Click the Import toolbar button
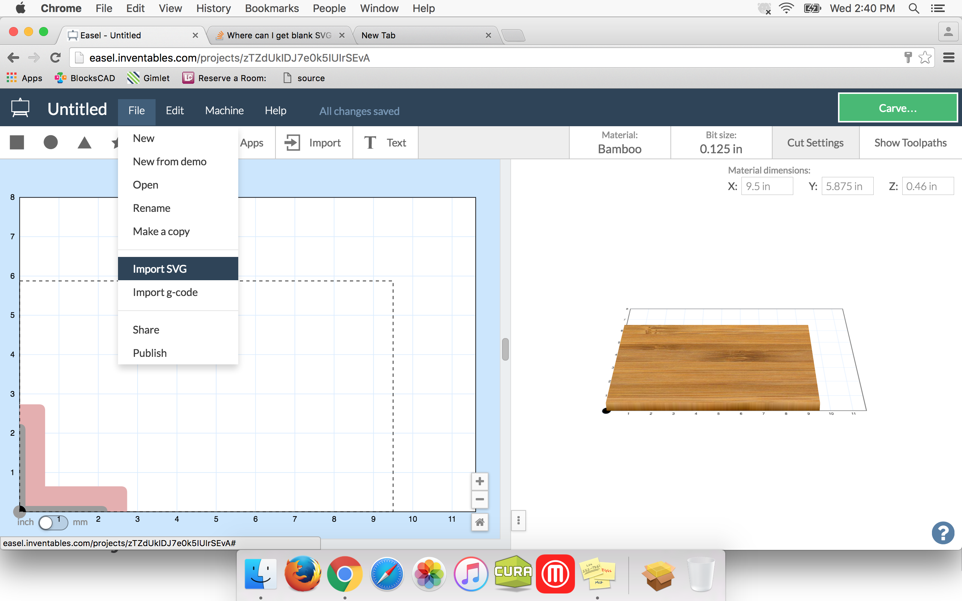 [x=314, y=143]
